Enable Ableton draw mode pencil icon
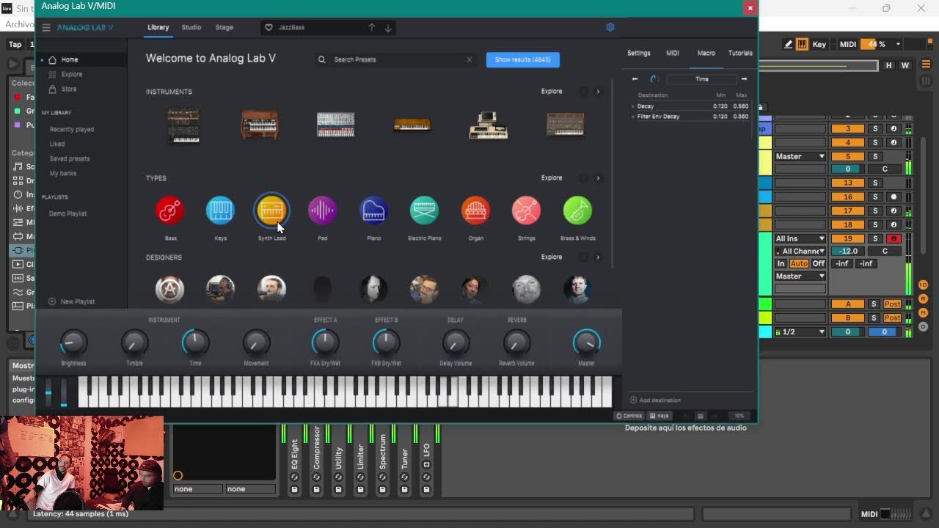 click(x=789, y=44)
